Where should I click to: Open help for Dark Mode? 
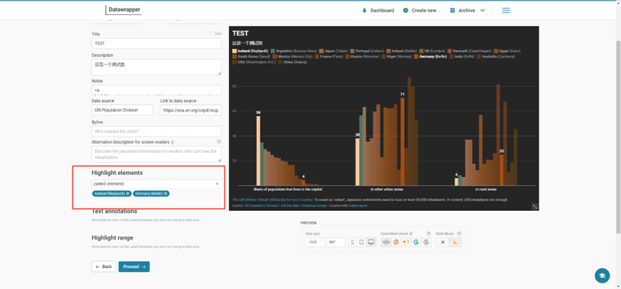pos(459,234)
